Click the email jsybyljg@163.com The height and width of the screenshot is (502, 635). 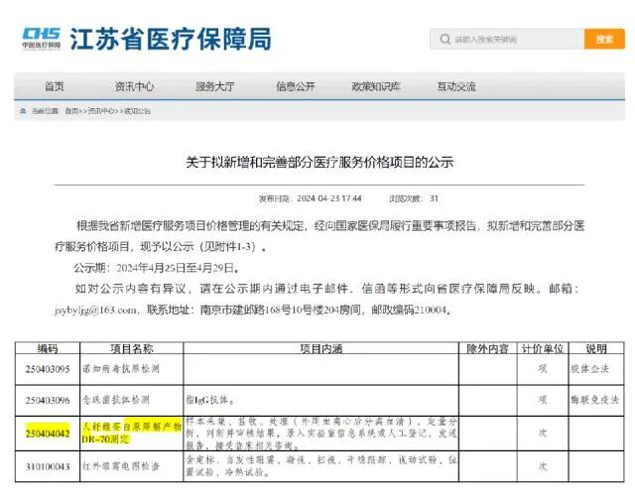[95, 311]
